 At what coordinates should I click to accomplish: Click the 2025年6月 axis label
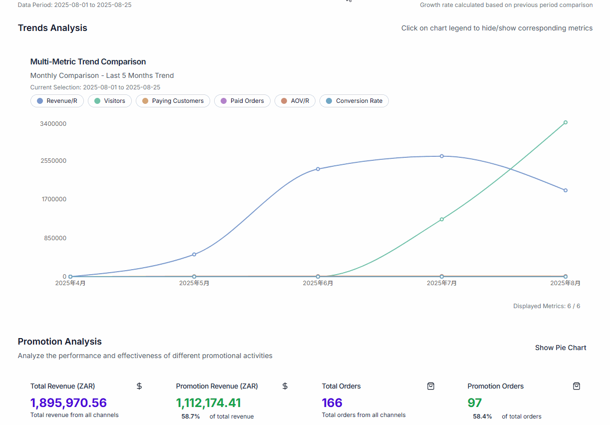(318, 283)
